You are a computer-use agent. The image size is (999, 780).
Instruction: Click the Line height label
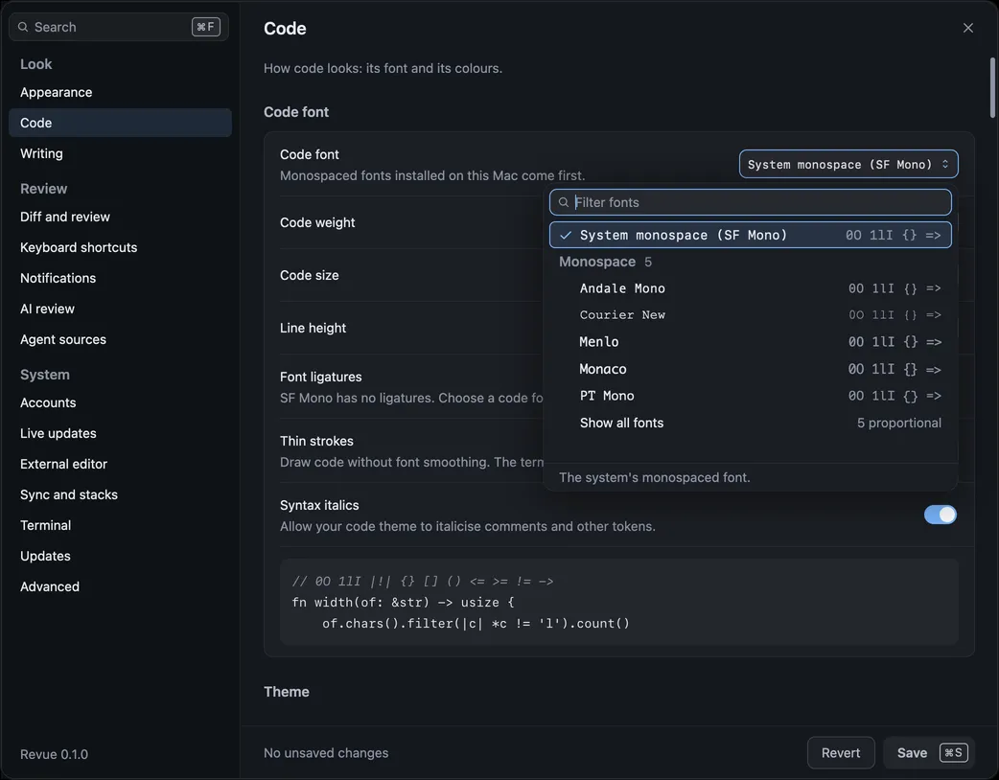pyautogui.click(x=313, y=328)
